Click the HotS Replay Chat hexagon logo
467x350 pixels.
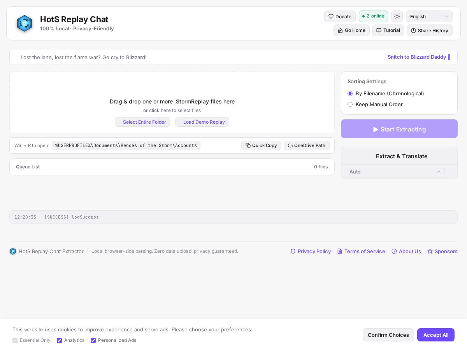[25, 23]
